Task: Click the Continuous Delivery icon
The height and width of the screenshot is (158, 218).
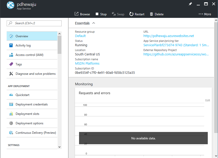Action: (11, 133)
